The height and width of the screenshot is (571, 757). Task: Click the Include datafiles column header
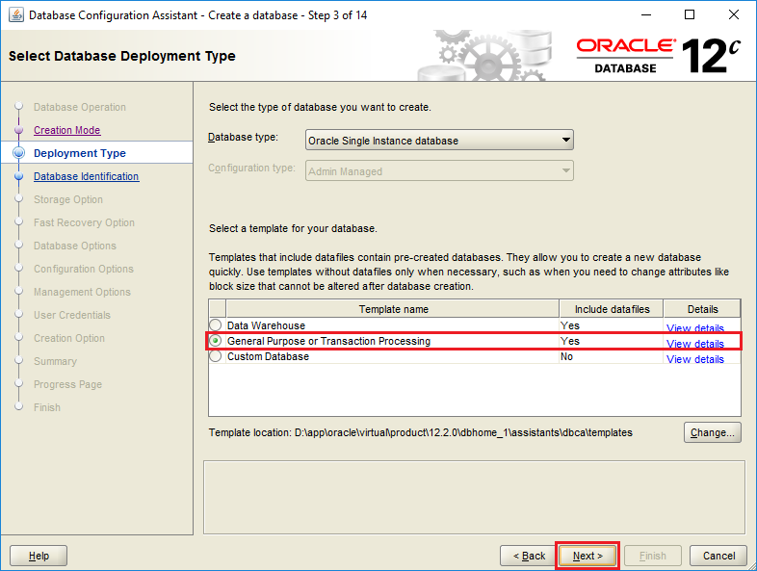click(x=612, y=309)
